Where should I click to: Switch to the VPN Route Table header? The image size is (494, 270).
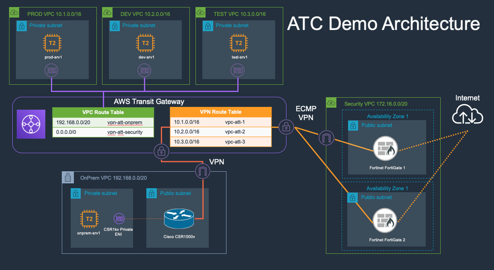221,112
